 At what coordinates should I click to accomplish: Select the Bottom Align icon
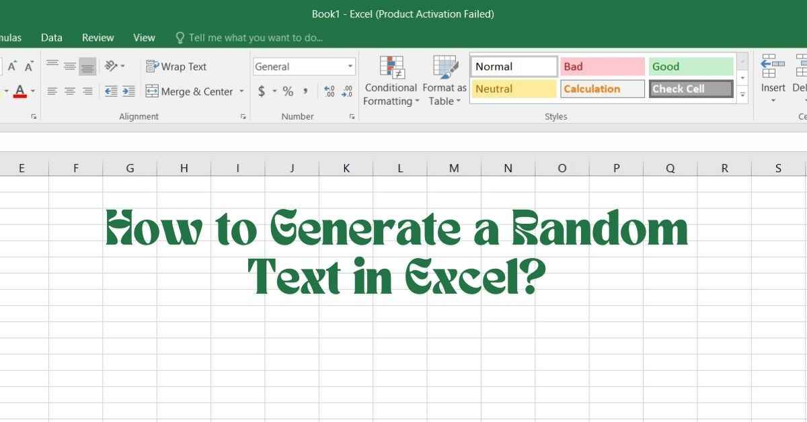(87, 67)
